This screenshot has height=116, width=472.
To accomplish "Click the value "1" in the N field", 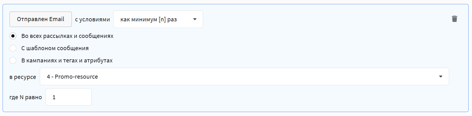I will point(54,97).
